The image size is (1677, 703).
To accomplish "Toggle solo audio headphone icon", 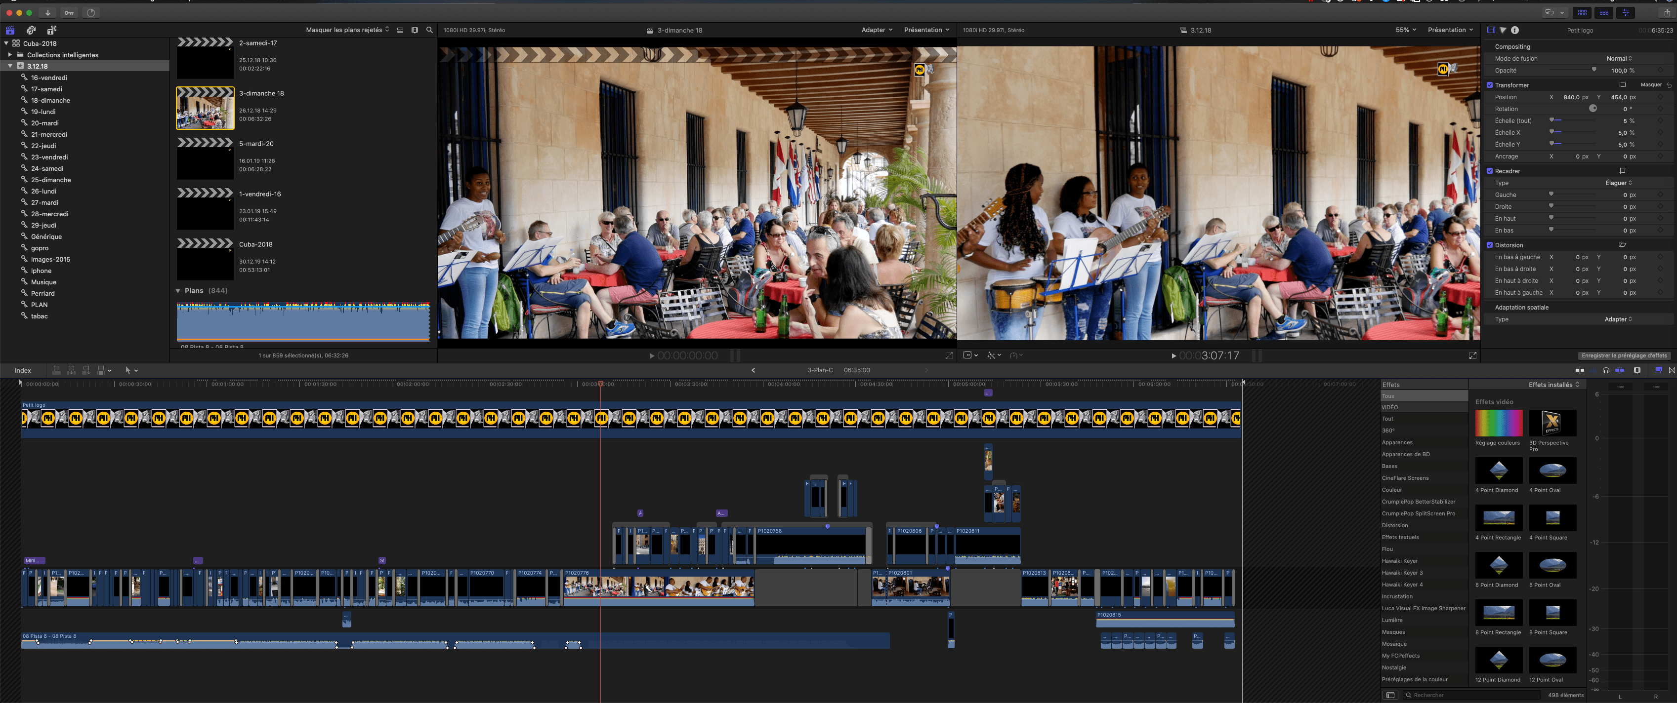I will coord(1605,370).
